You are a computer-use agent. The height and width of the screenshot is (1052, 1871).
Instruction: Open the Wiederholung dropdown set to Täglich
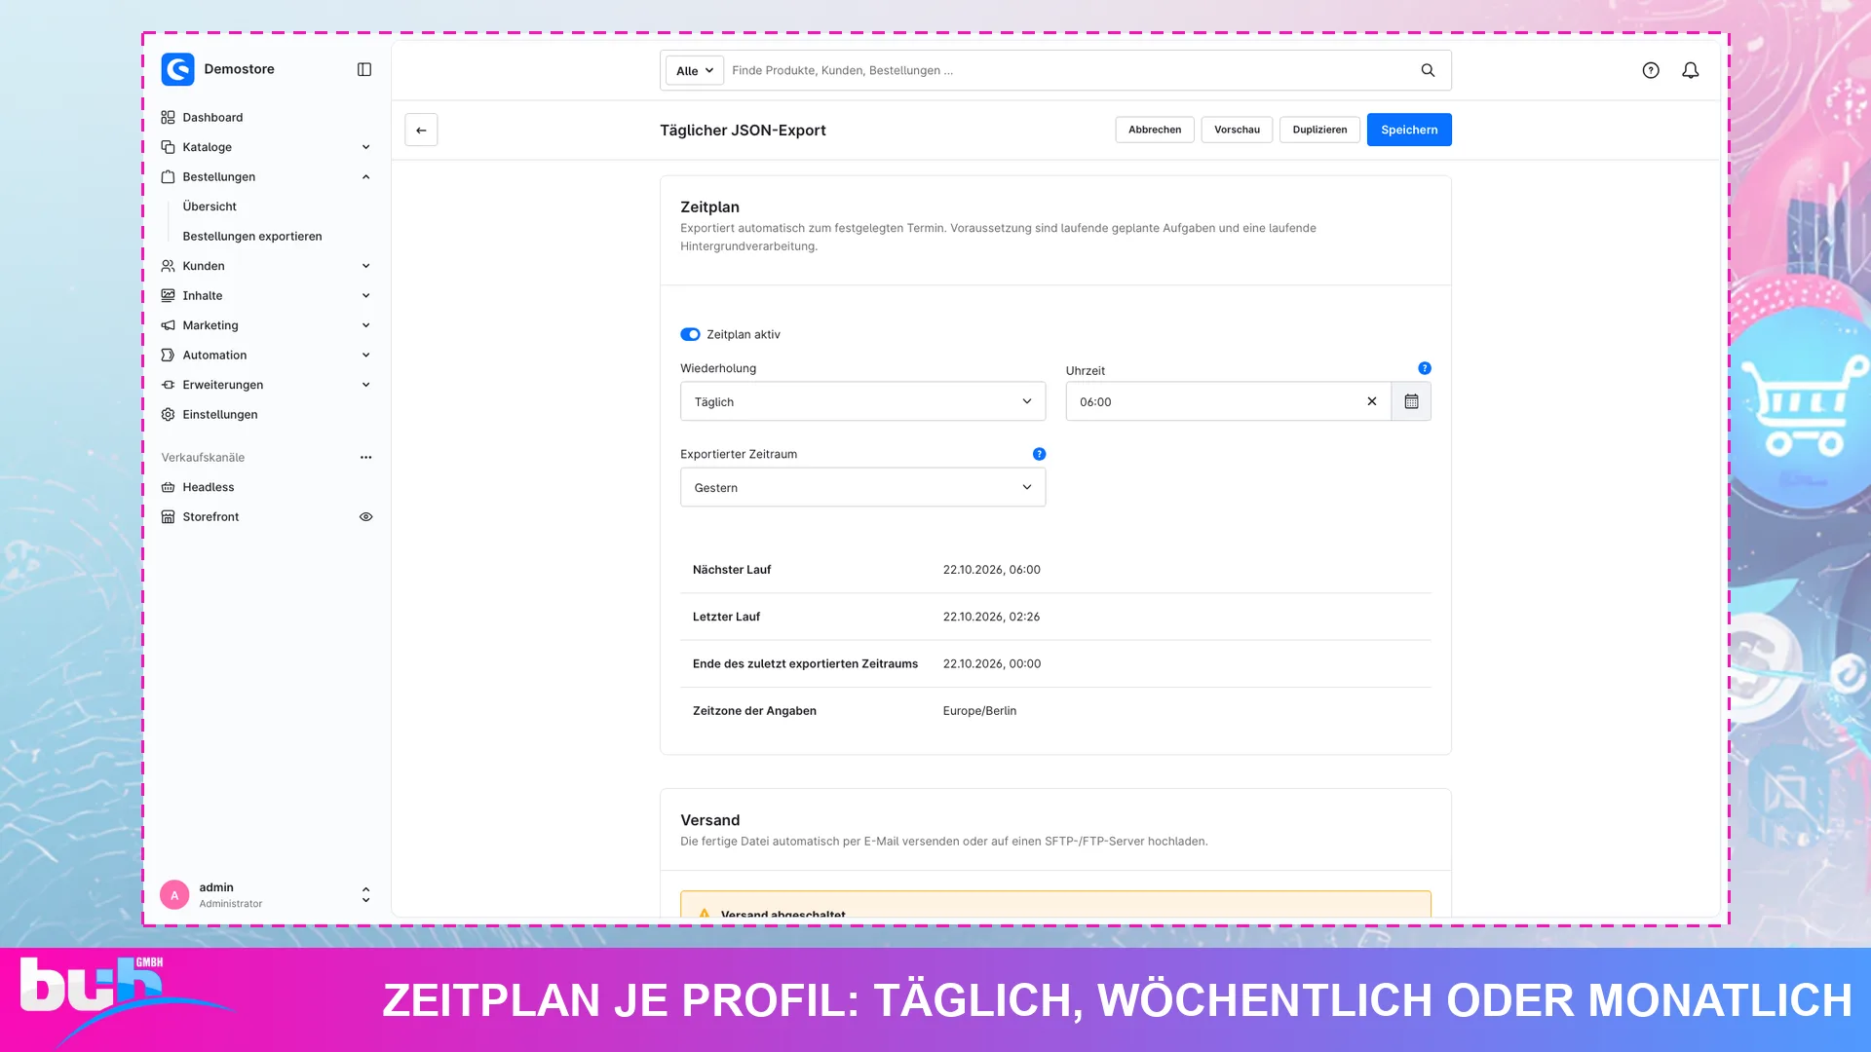click(862, 401)
